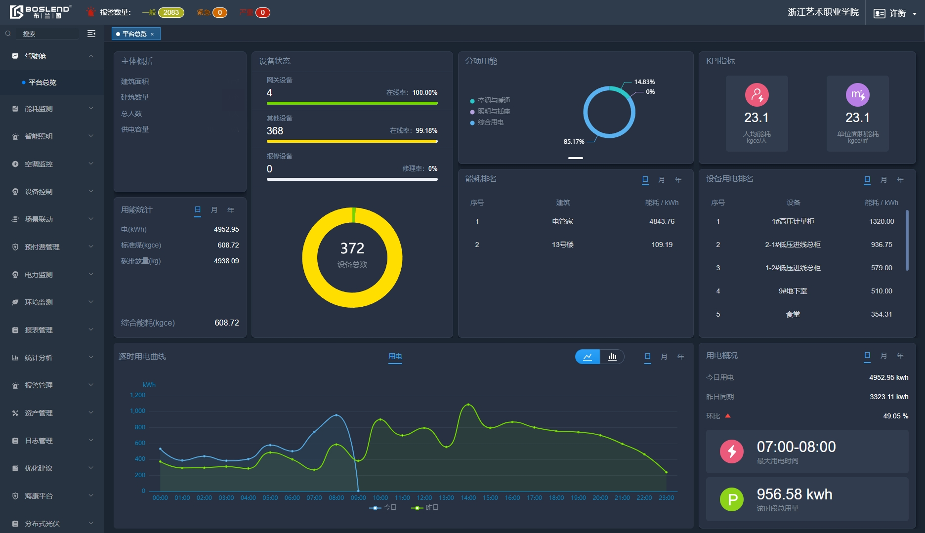Toggle the 昨日 series in chart legend
925x533 pixels.
point(425,508)
